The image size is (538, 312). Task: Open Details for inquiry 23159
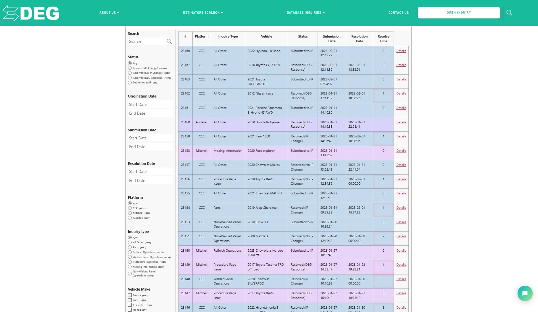401,136
